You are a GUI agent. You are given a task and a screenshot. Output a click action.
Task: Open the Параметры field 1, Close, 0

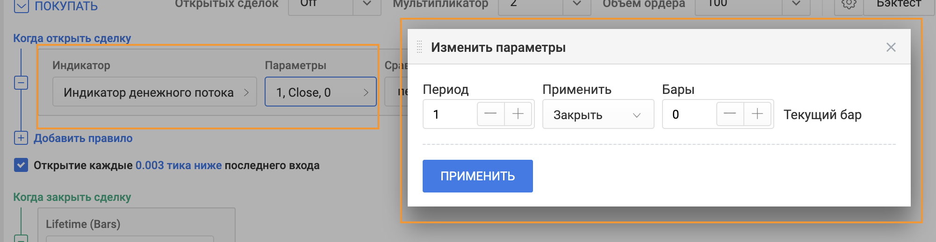coord(321,92)
